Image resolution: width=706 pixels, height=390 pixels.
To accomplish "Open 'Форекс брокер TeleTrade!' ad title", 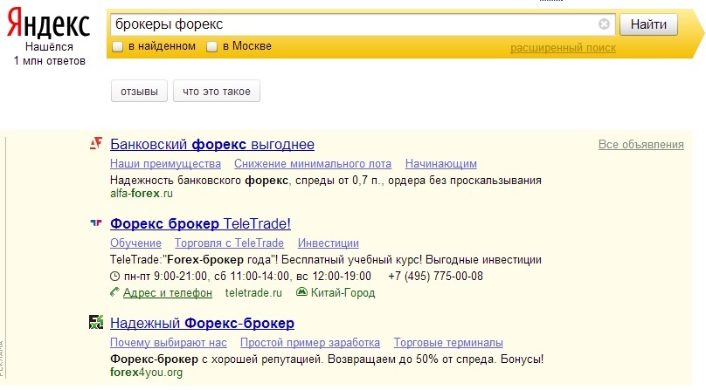I will coord(200,223).
